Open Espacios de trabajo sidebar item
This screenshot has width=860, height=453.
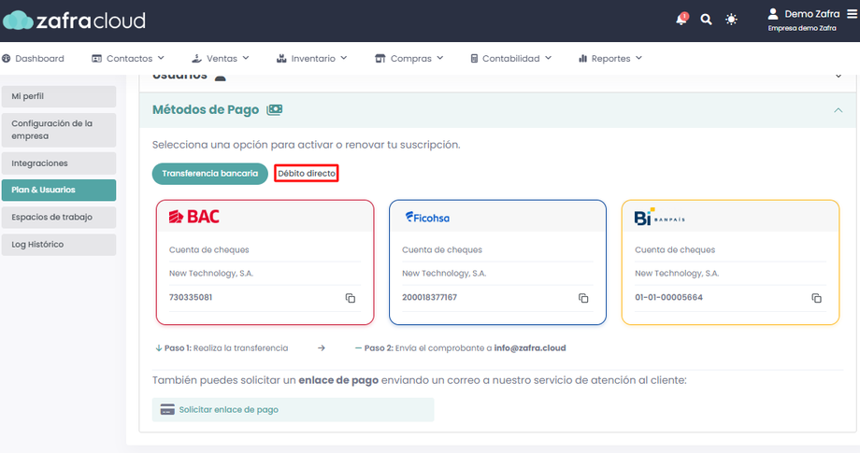point(59,218)
